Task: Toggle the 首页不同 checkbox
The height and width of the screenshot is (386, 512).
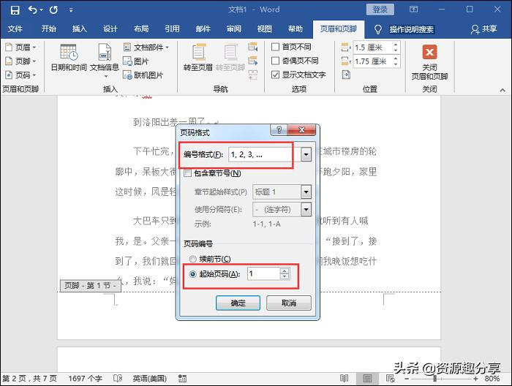Action: 275,47
